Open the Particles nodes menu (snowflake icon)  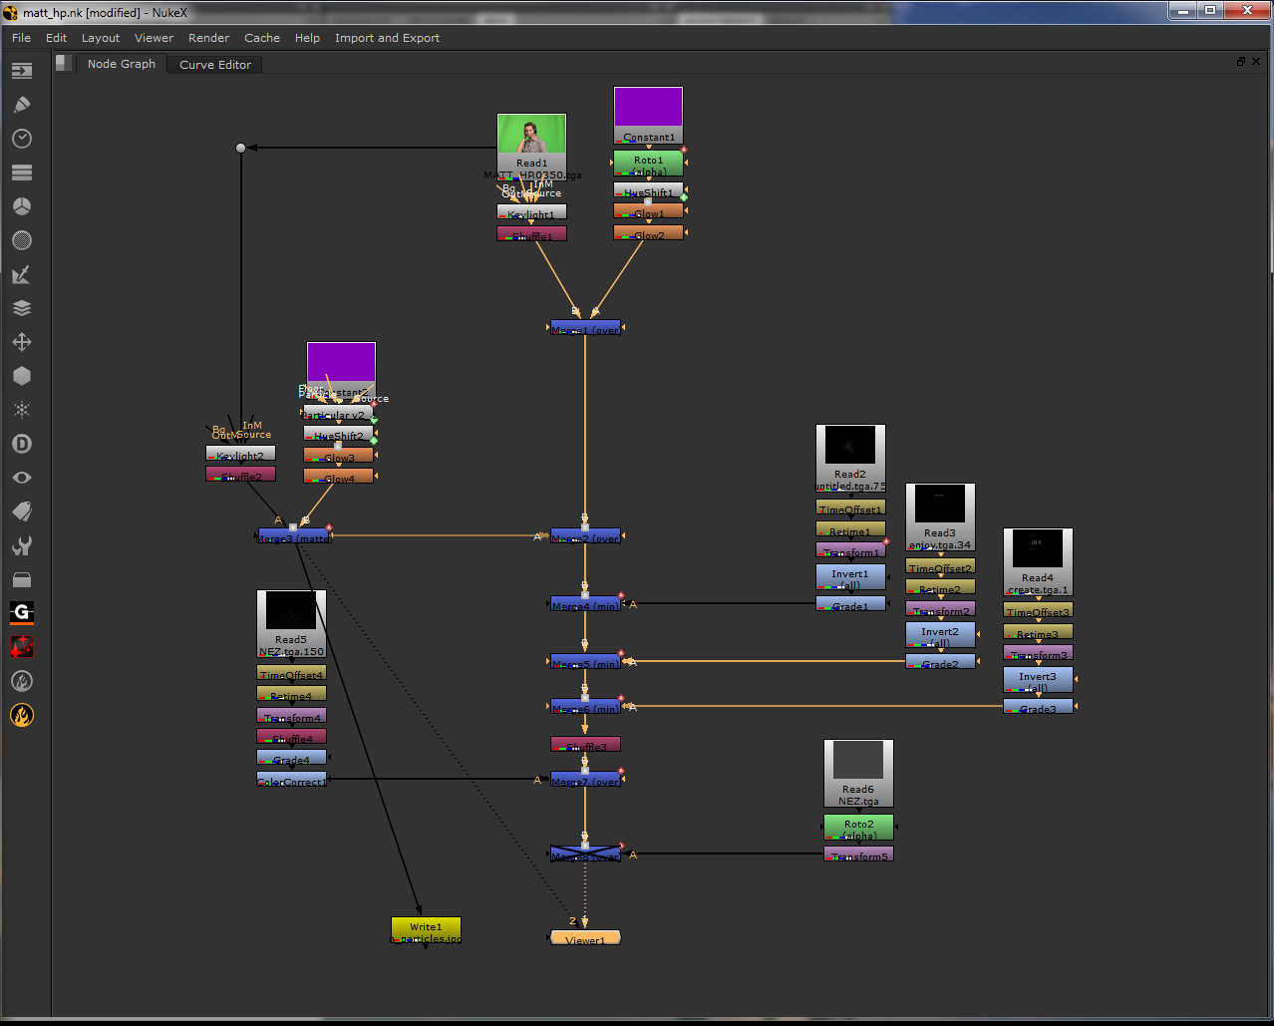click(21, 409)
